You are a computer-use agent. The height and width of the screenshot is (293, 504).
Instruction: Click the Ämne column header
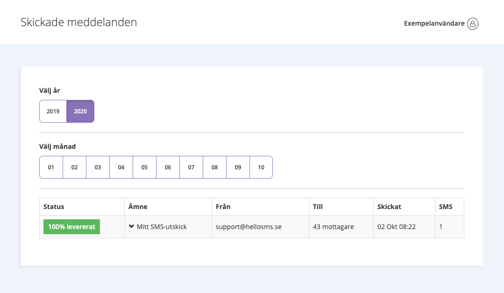pyautogui.click(x=168, y=207)
